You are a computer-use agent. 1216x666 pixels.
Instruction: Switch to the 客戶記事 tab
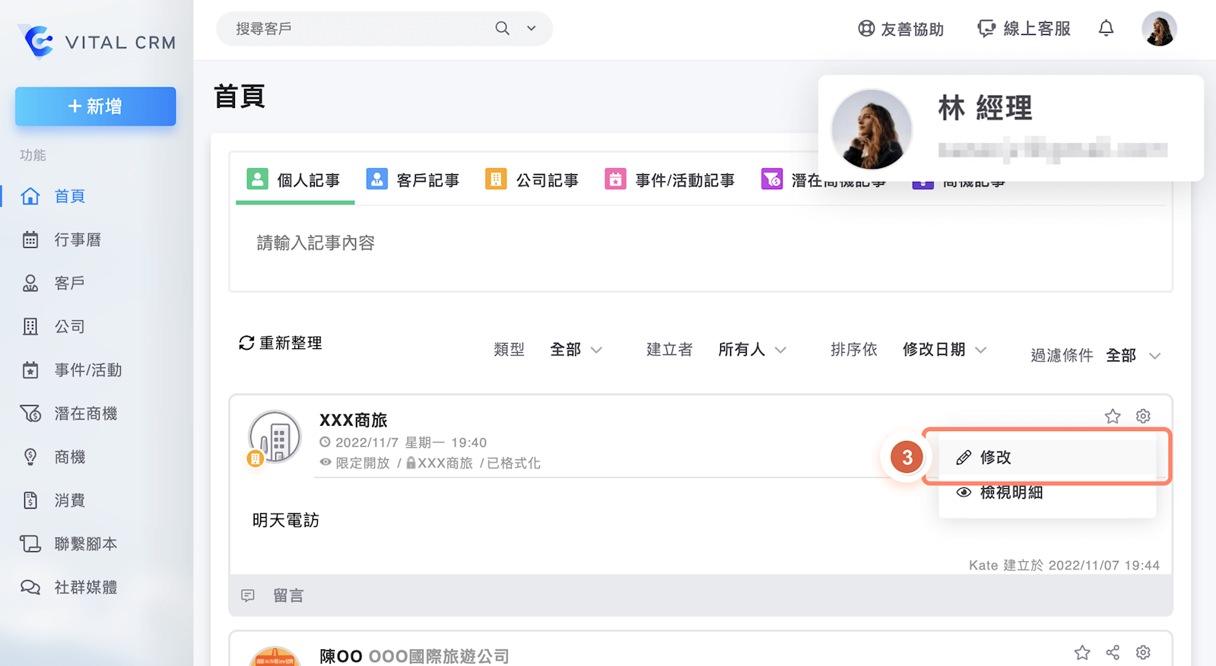[413, 180]
